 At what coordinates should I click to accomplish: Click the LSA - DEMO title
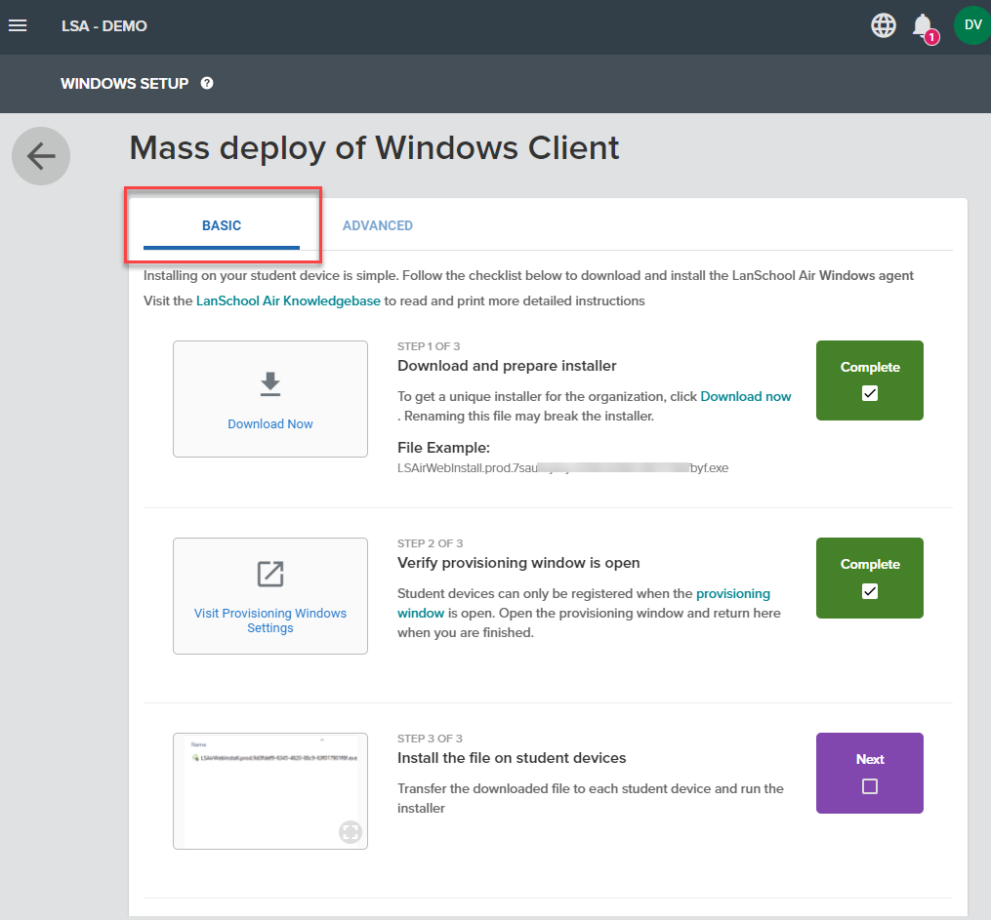pyautogui.click(x=104, y=26)
